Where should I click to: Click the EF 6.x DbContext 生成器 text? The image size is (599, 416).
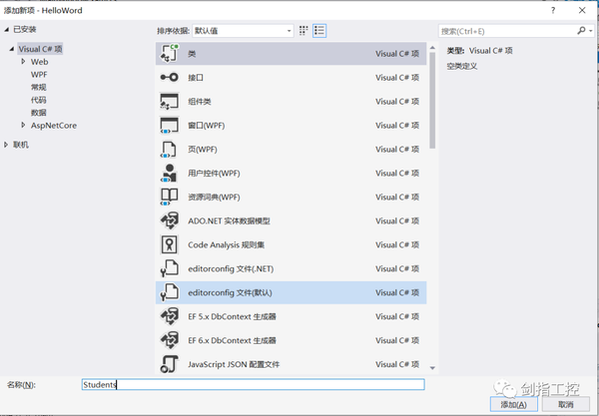[x=232, y=340]
